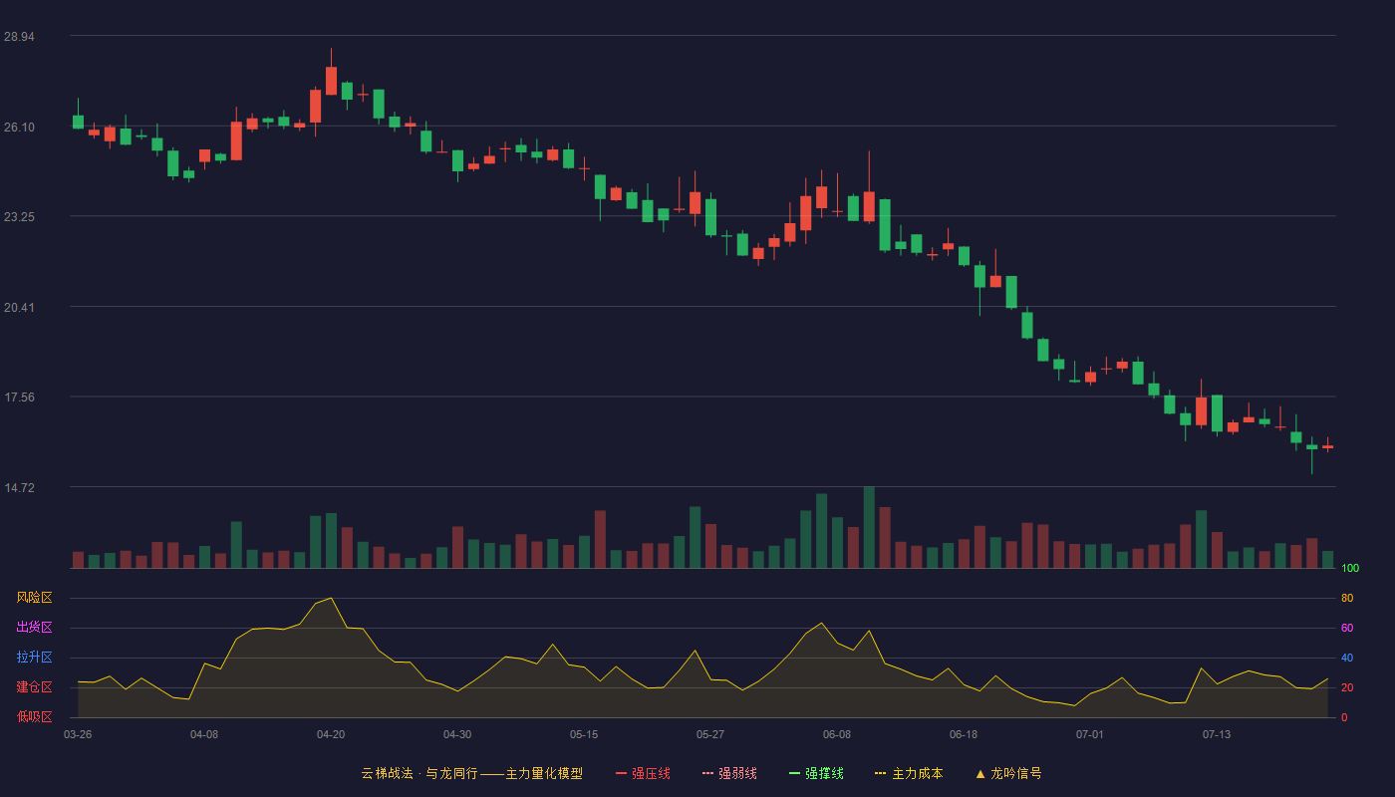Select the 出货区 zone label

click(x=34, y=628)
